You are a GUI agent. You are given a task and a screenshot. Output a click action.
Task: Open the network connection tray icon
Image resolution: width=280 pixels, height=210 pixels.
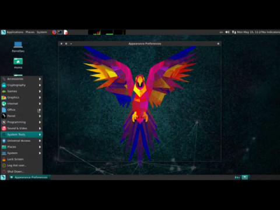click(x=234, y=32)
